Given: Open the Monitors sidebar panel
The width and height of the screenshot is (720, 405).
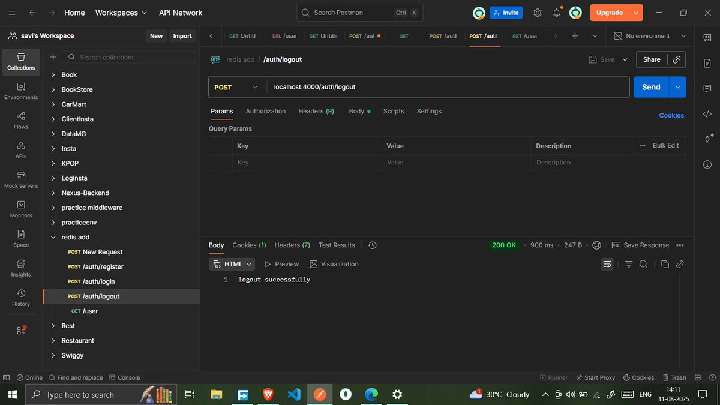Looking at the screenshot, I should click(21, 209).
